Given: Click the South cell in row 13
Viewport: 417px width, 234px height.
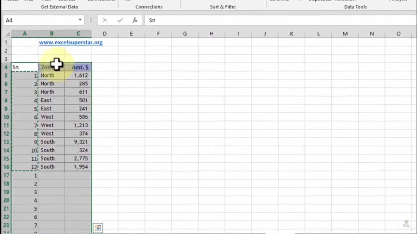Looking at the screenshot, I should coord(52,142).
